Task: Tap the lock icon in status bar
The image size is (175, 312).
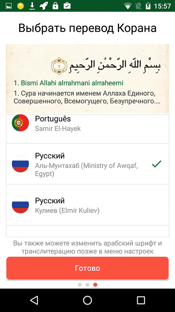Action: tap(55, 6)
